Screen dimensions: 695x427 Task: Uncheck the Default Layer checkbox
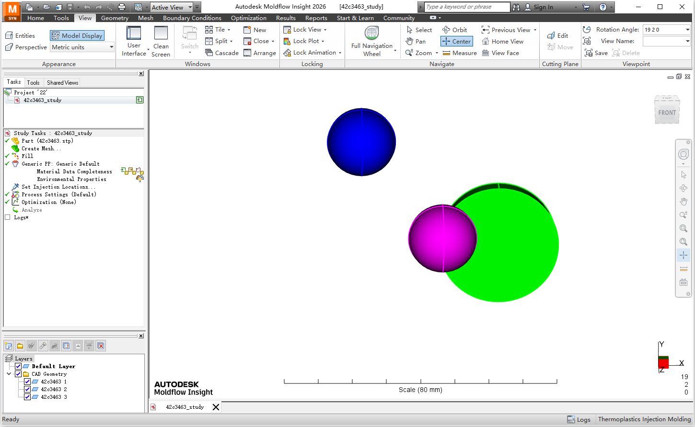click(x=18, y=366)
